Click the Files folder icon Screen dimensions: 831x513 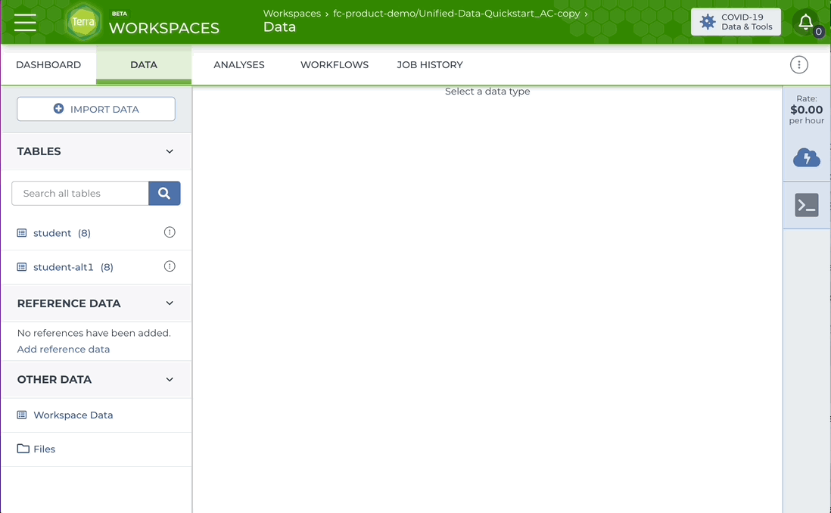click(23, 449)
